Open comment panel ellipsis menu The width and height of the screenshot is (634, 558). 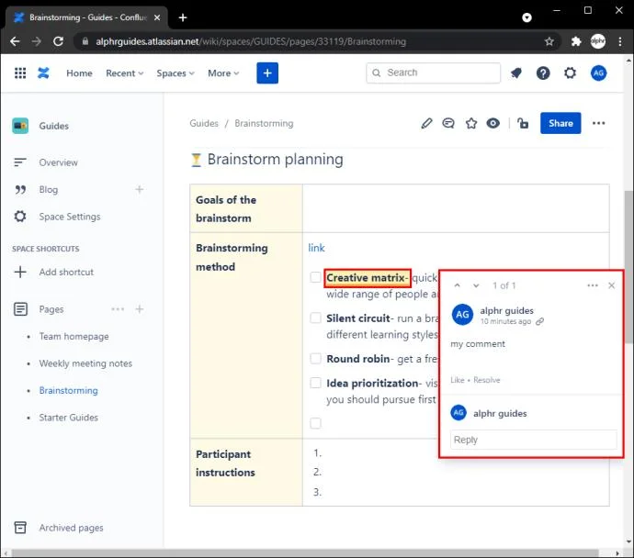tap(593, 285)
